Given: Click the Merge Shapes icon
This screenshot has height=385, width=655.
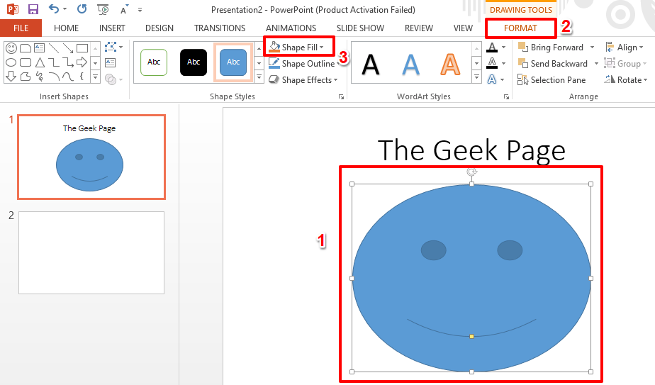Looking at the screenshot, I should tap(111, 79).
